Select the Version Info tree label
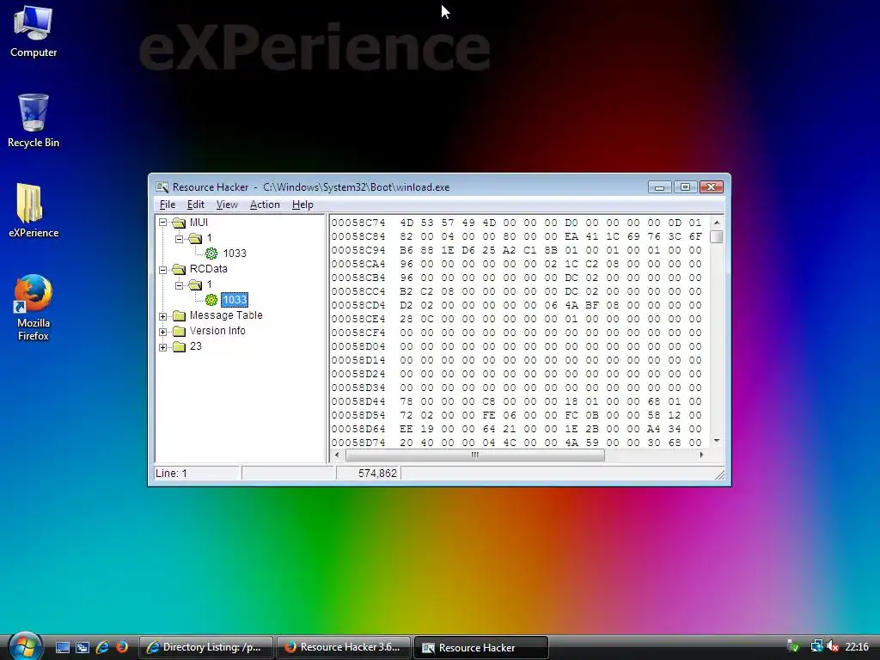 coord(217,331)
